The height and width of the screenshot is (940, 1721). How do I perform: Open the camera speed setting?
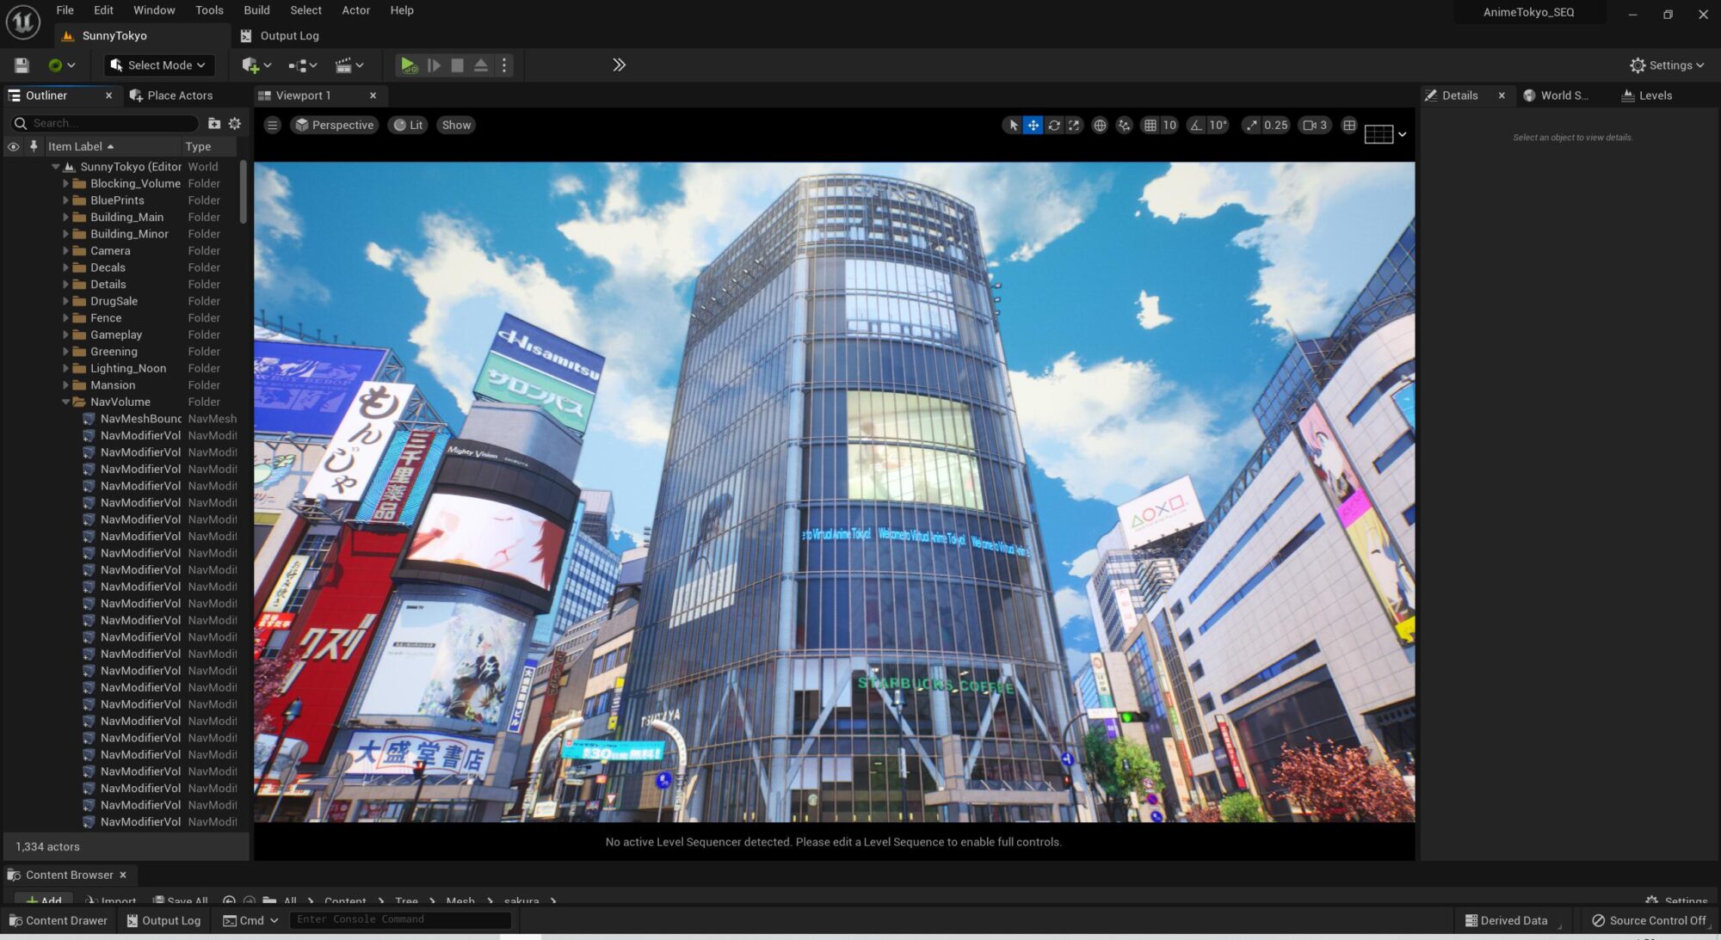pyautogui.click(x=1314, y=126)
